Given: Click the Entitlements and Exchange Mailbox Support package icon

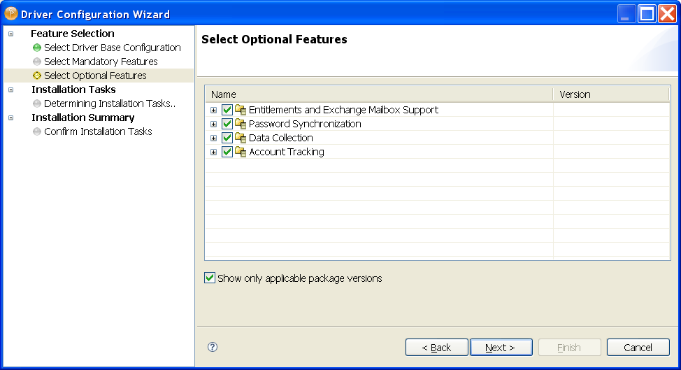Looking at the screenshot, I should pos(241,110).
